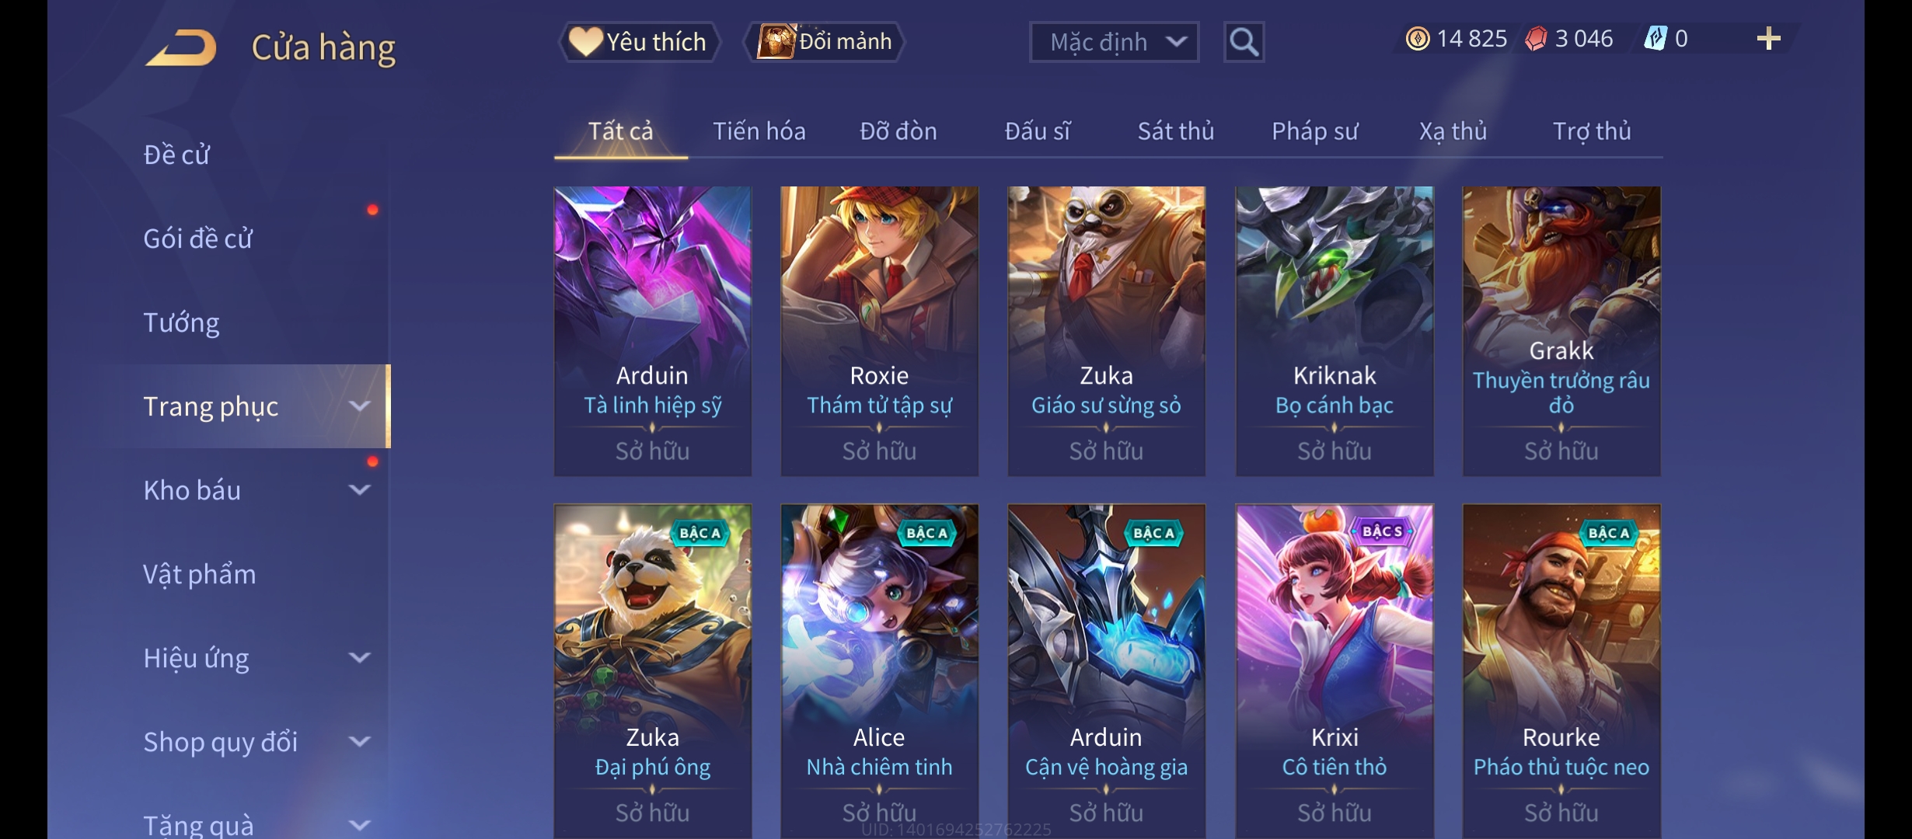
Task: Open the Tướng heroes menu item
Action: 181,322
